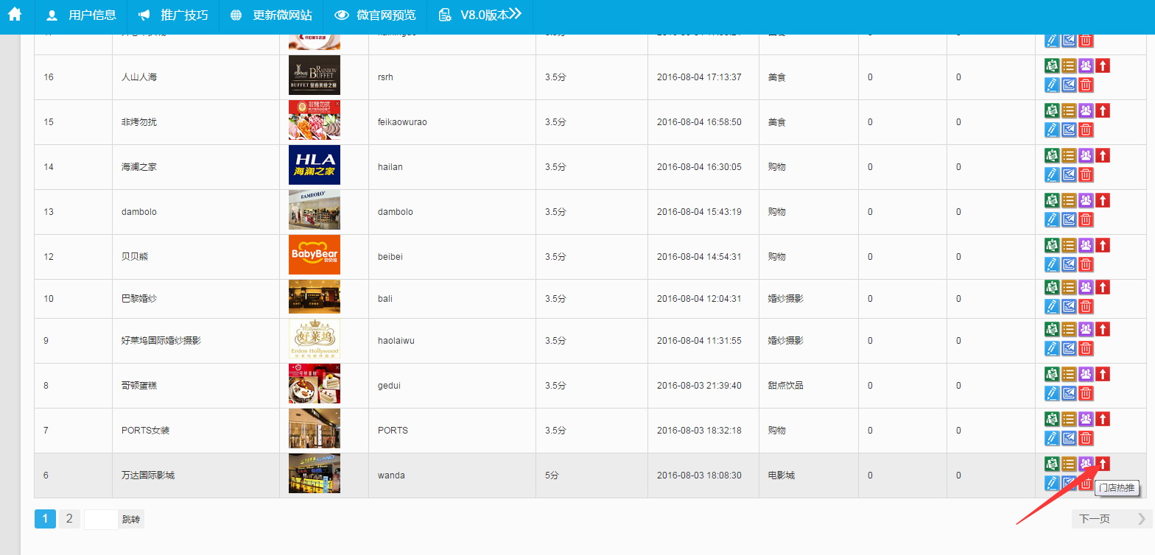Click green clipboard icon for 非烤勿扰

(1052, 110)
